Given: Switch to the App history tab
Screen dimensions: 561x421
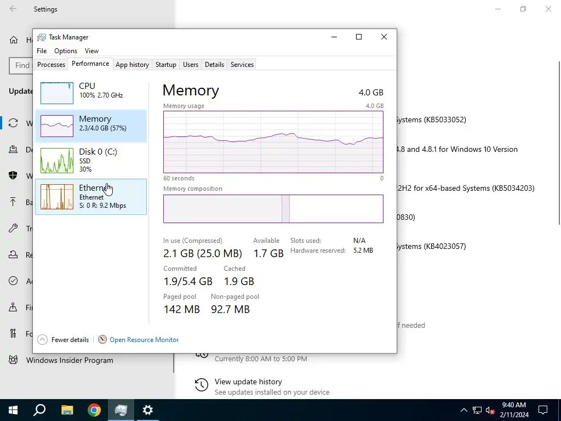Looking at the screenshot, I should (132, 65).
